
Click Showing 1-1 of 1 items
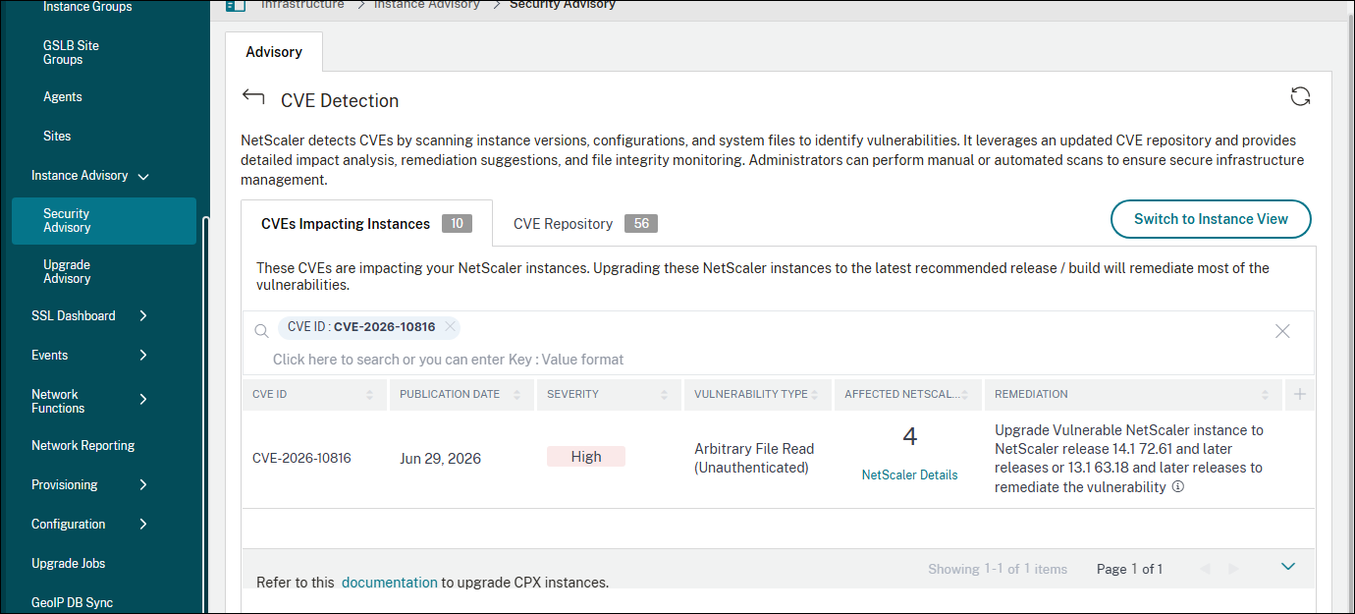(x=998, y=569)
